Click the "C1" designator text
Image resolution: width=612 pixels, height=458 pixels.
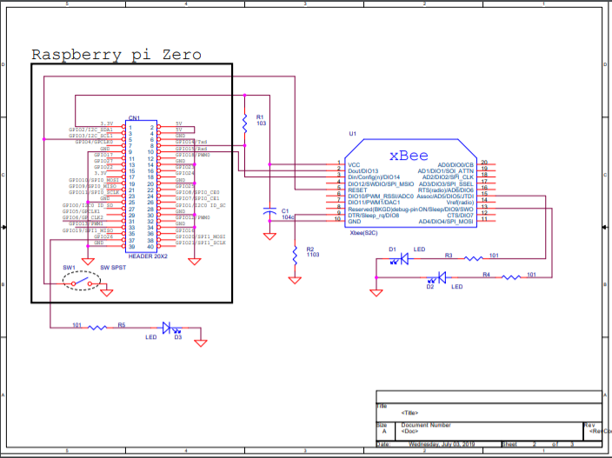285,211
